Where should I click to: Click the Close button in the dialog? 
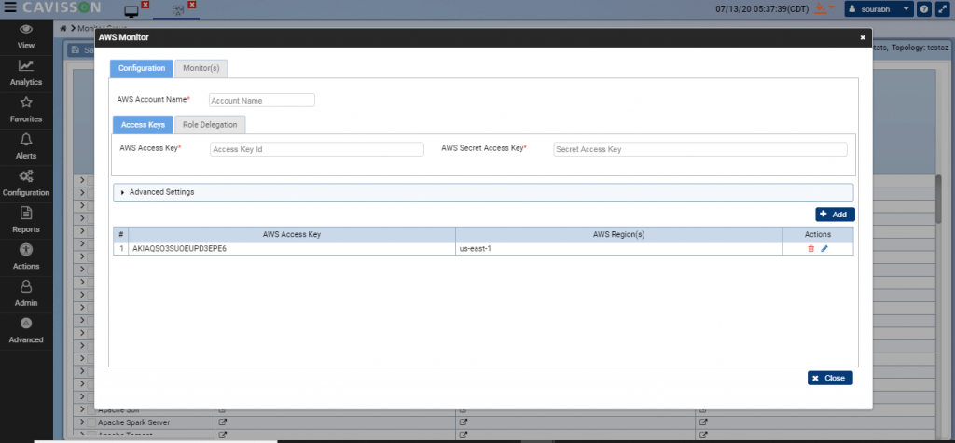point(830,378)
